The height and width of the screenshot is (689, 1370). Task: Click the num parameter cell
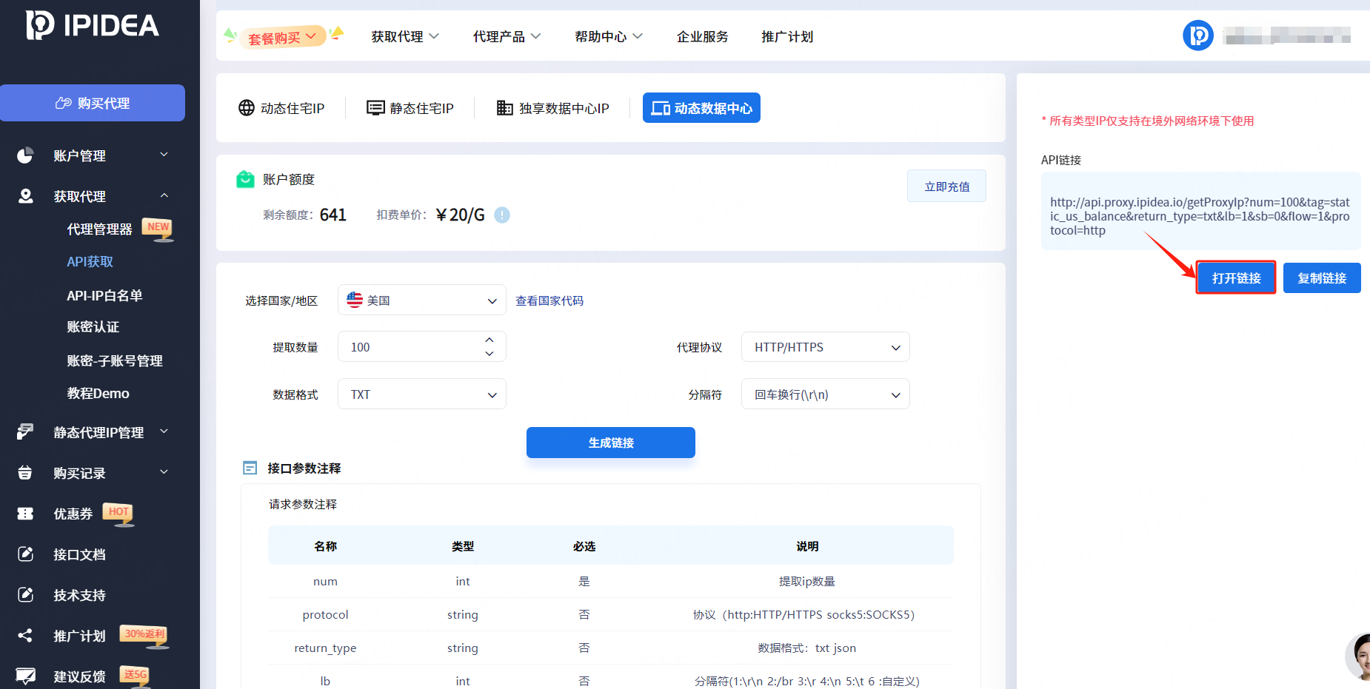pos(325,582)
